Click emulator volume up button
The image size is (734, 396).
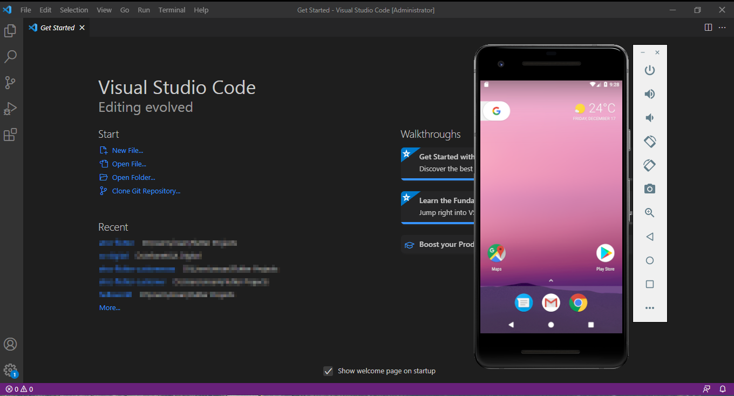pos(650,94)
